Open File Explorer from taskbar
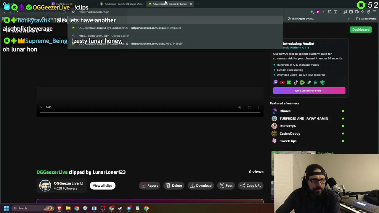This screenshot has width=379, height=213. pyautogui.click(x=68, y=208)
